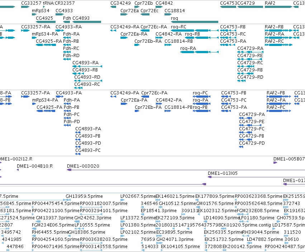This screenshot has height=252, width=305.
Task: Click the LP13372.5prime EST label
Action: click(x=138, y=218)
